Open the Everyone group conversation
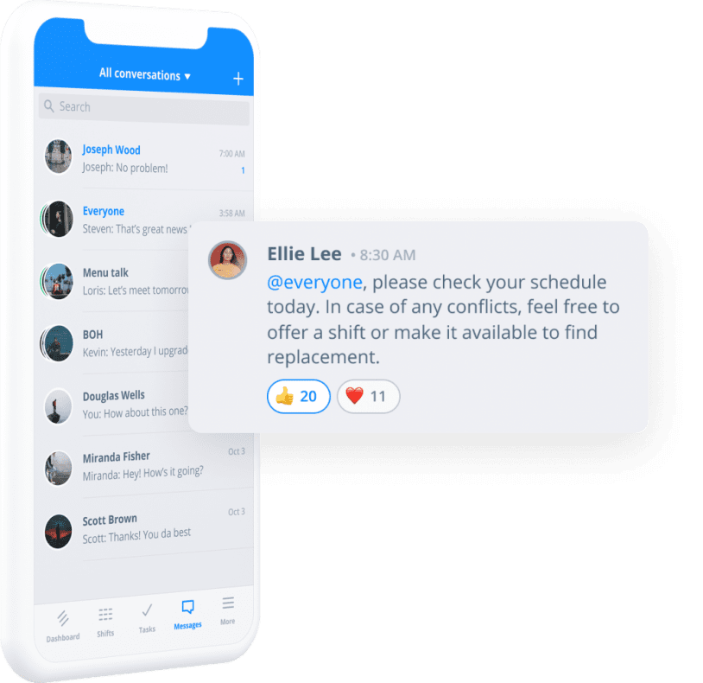 (x=116, y=220)
